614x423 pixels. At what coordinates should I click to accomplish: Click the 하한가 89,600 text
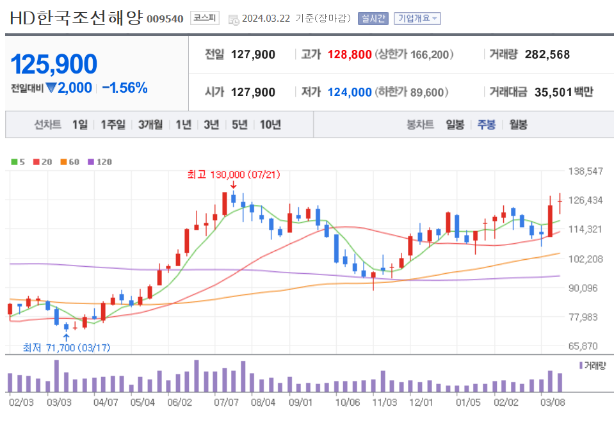tap(412, 92)
